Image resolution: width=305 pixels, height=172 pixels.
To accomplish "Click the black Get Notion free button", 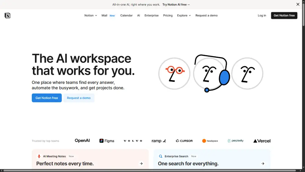I will coord(284,15).
